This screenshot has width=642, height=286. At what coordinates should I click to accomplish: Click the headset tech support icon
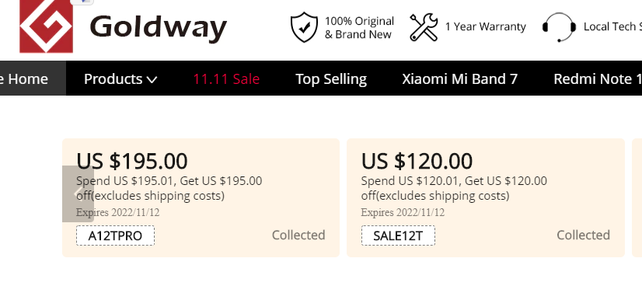(559, 27)
